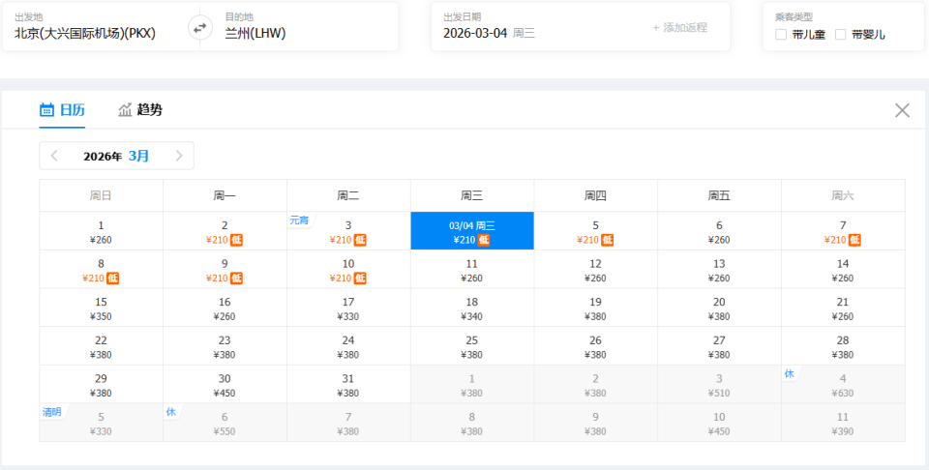Click the 清明 holiday tag
The width and height of the screenshot is (929, 470).
(51, 412)
